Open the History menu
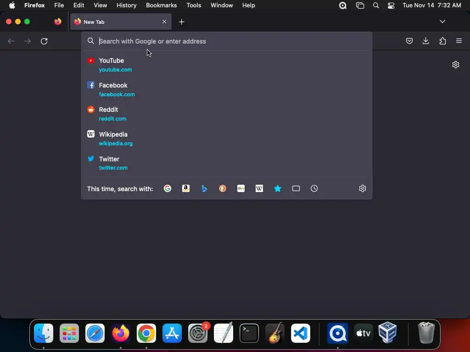The height and width of the screenshot is (352, 470). point(126,5)
